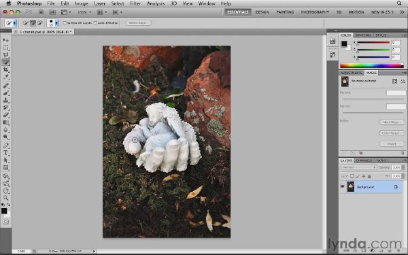Screen dimensions: 408x255
Task: Click the Invert button in Masks panel
Action: [392, 144]
